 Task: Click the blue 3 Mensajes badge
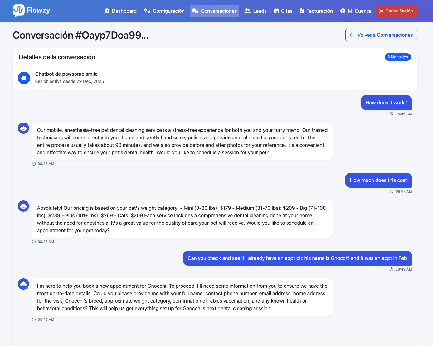397,57
